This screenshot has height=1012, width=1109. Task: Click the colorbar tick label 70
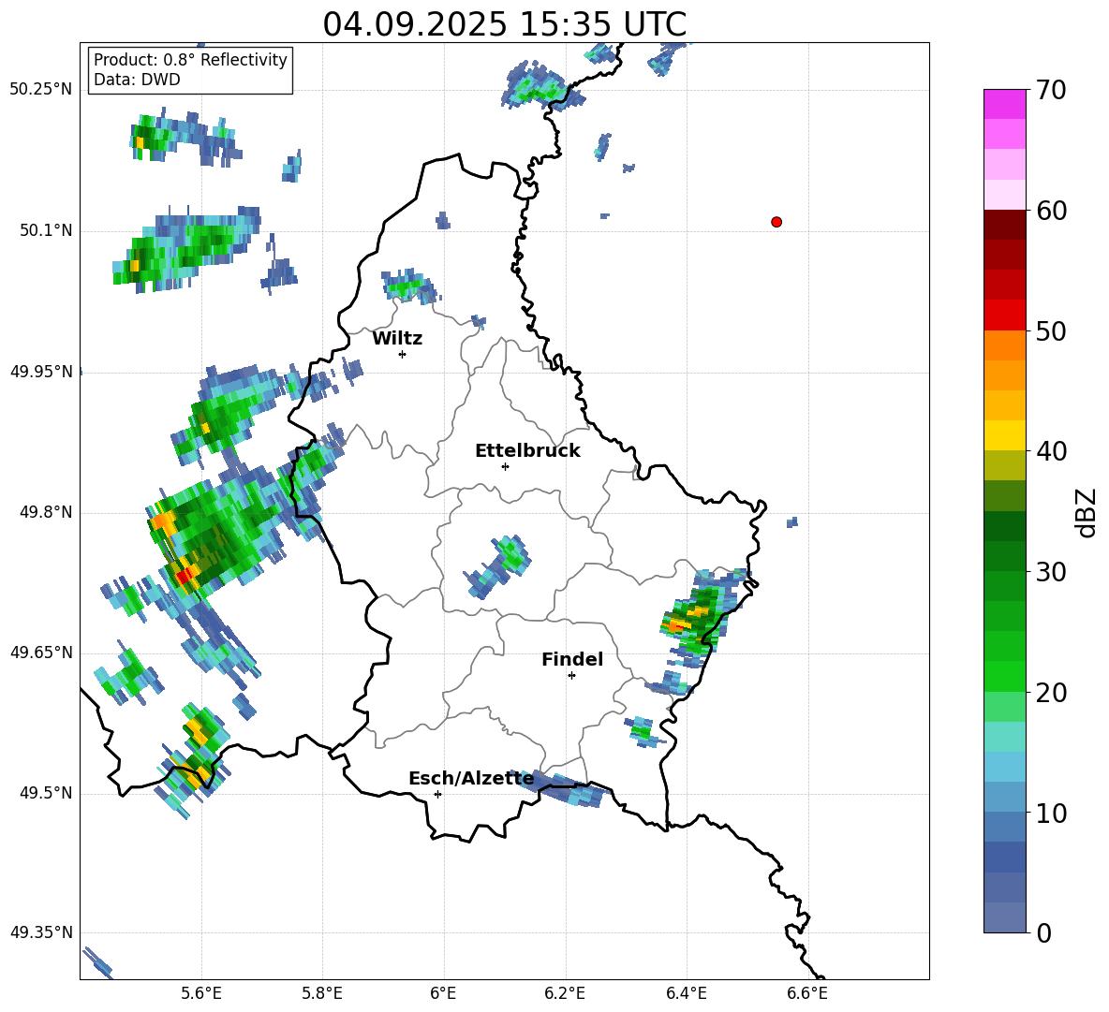click(1051, 91)
